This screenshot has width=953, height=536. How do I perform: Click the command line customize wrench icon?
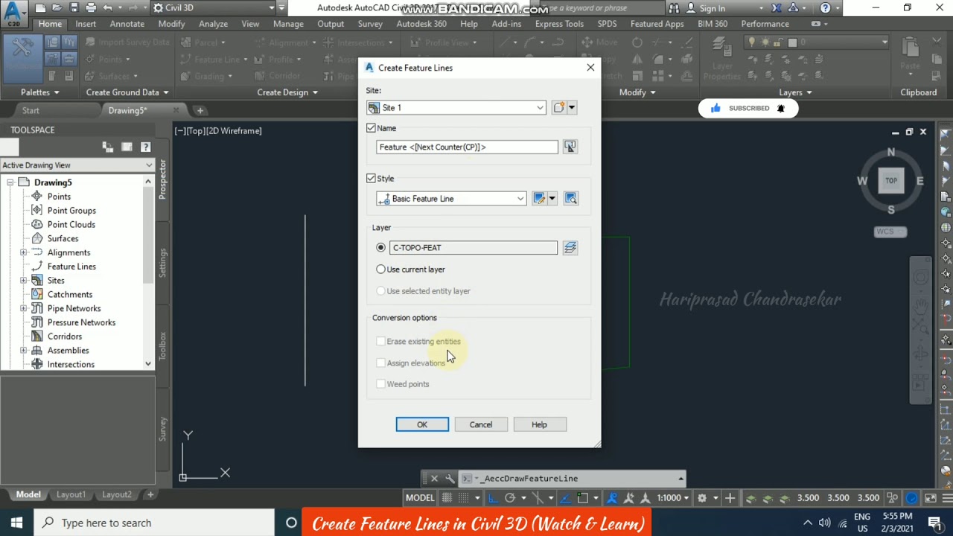450,479
